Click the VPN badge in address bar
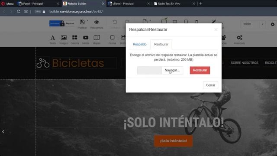Viewport: 277px width, 156px height. coord(38,12)
